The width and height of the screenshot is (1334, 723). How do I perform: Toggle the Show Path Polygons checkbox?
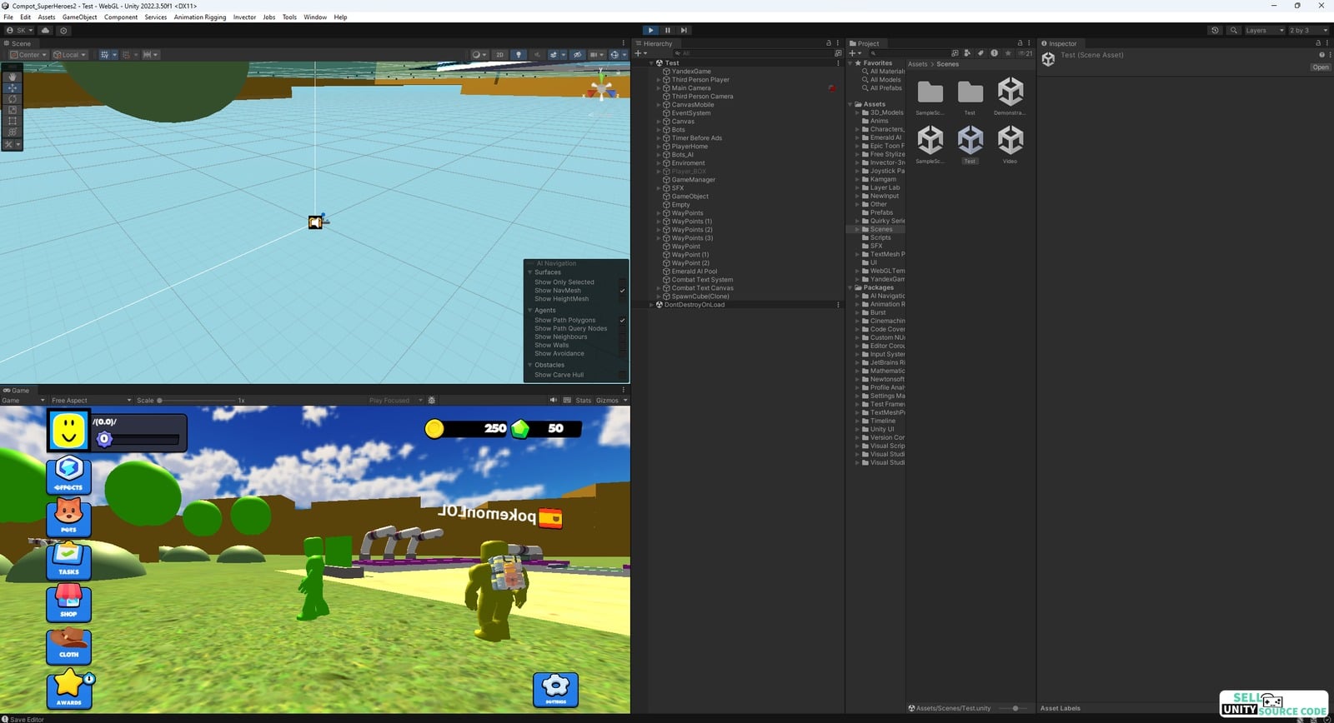(x=622, y=320)
